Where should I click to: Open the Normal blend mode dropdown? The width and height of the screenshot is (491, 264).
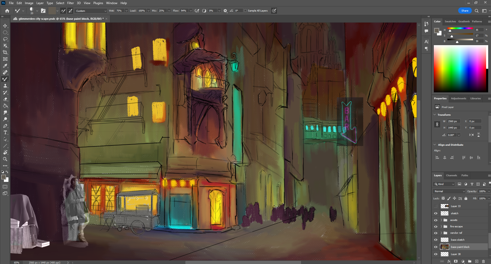(449, 191)
